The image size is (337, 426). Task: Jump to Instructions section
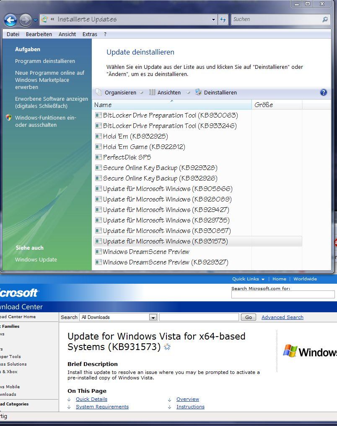click(190, 407)
